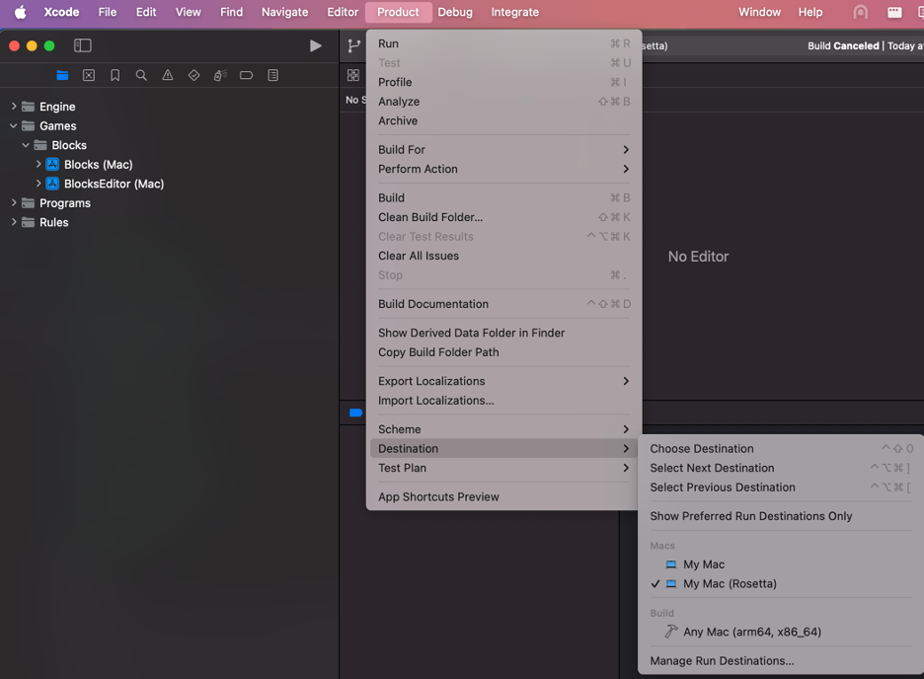Click the Apple menu logo
The height and width of the screenshot is (679, 924).
tap(21, 12)
